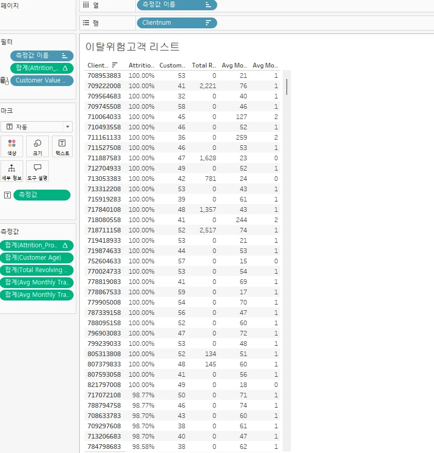Click the delta icon on 합계(Attrition_ filter

click(x=65, y=68)
